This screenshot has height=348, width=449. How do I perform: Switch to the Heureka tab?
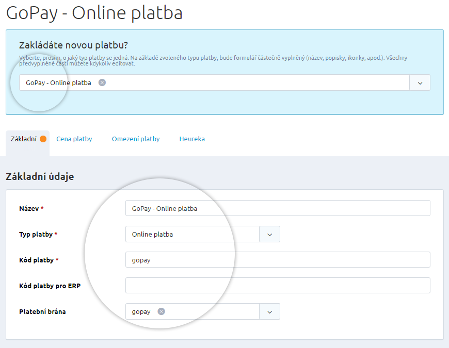click(192, 139)
